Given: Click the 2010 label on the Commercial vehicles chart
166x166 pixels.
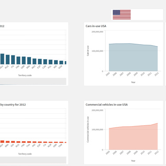Looking at the screenshot, I should click(143, 153).
